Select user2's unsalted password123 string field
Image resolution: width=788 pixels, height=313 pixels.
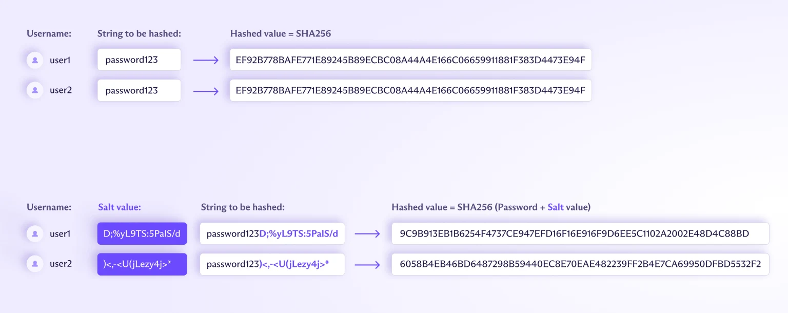pos(139,90)
